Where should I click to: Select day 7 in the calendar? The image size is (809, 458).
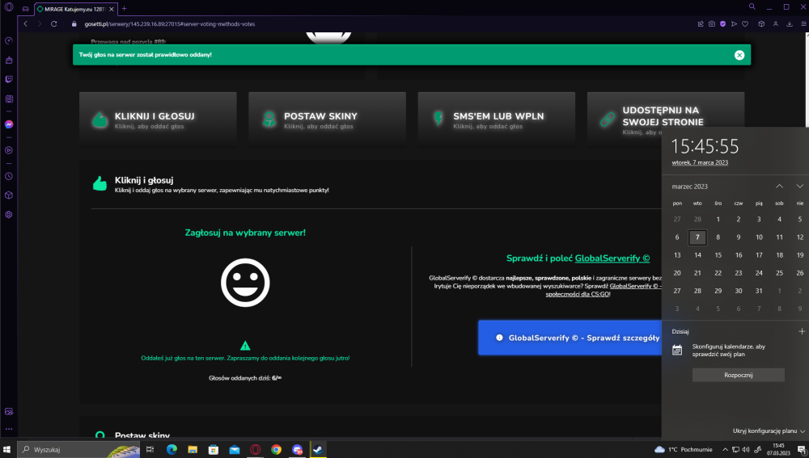[697, 237]
